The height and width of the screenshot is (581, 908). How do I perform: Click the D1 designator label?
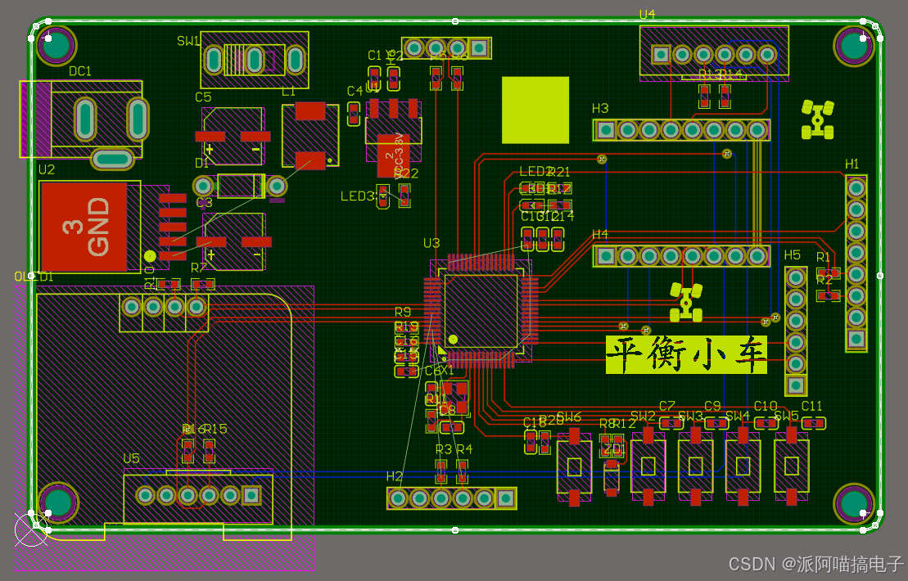click(201, 163)
